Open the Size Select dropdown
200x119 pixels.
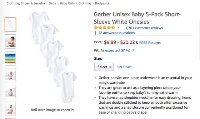pos(104,67)
